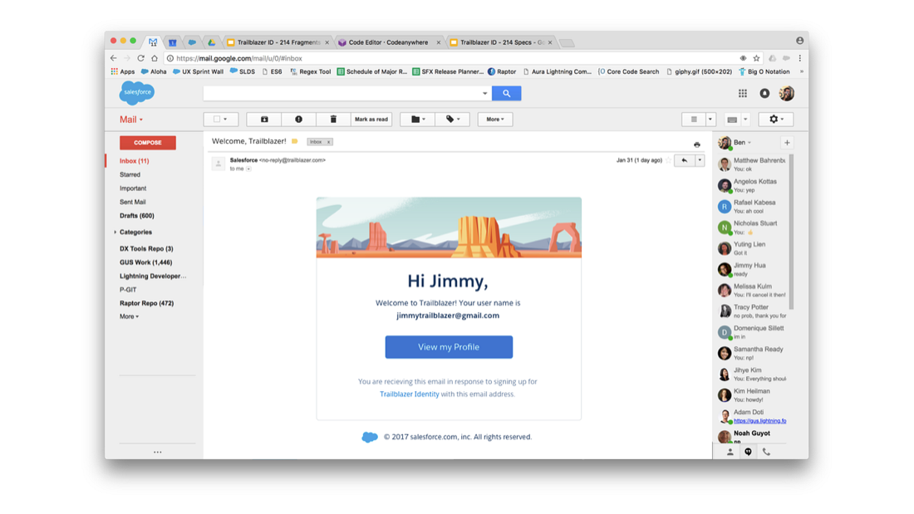
Task: Expand the More actions dropdown in the toolbar
Action: click(495, 120)
